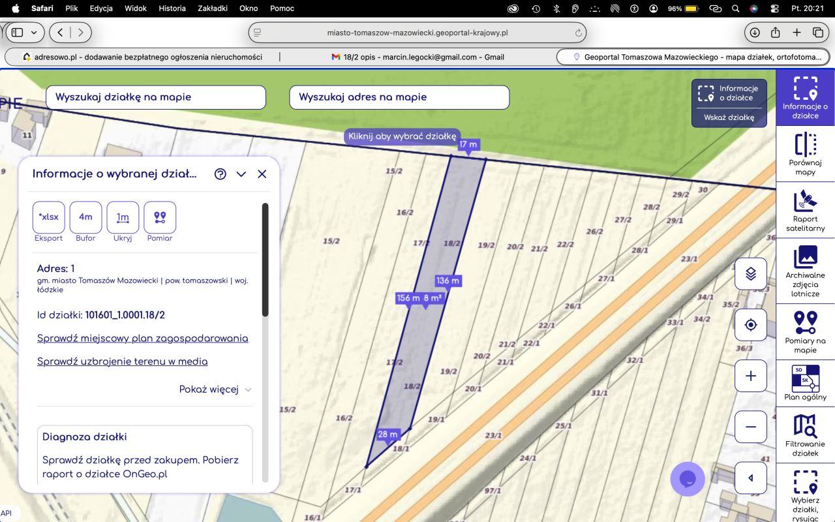Open Porównaj mapy in sidebar
The image size is (835, 522).
pyautogui.click(x=805, y=154)
